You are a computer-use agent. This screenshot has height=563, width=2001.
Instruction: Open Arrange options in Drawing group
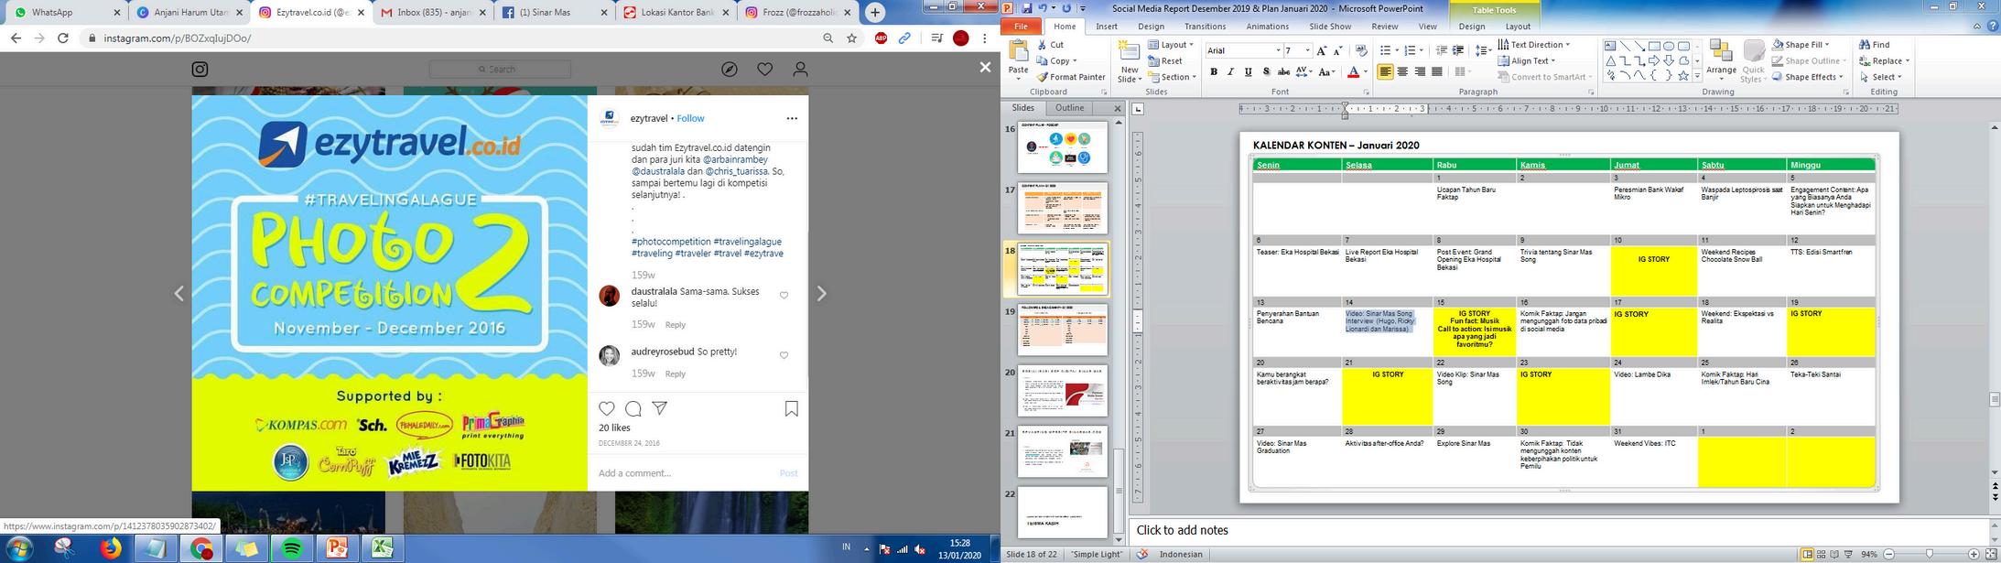[1721, 60]
